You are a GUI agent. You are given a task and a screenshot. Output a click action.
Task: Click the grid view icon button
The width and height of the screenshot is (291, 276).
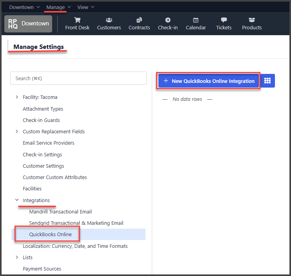pyautogui.click(x=267, y=81)
